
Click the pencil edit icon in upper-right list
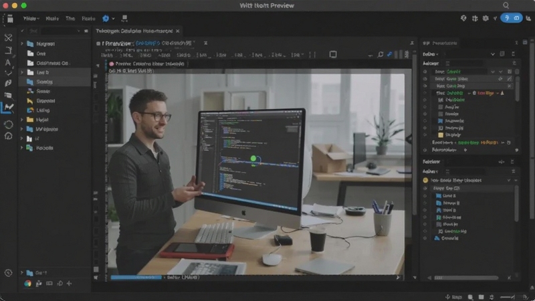tap(510, 79)
